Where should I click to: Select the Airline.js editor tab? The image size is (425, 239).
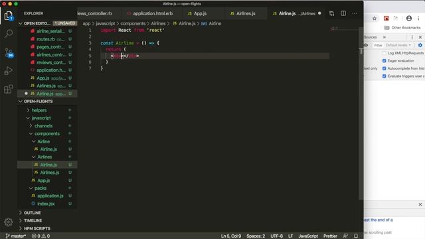pos(297,13)
